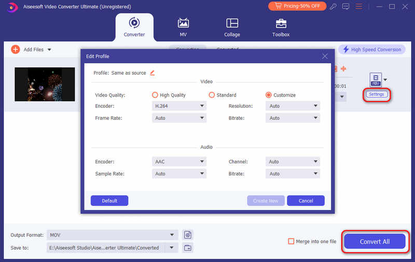Screen dimensions: 415x262
Task: Open the hamburger menu icon
Action: pyautogui.click(x=358, y=6)
